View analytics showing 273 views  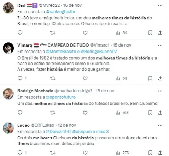(x=122, y=152)
